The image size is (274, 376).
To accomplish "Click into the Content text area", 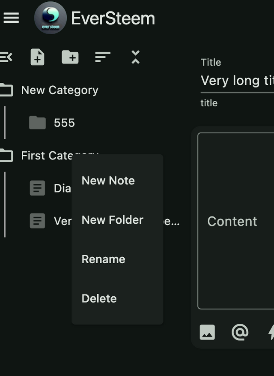I will [236, 221].
